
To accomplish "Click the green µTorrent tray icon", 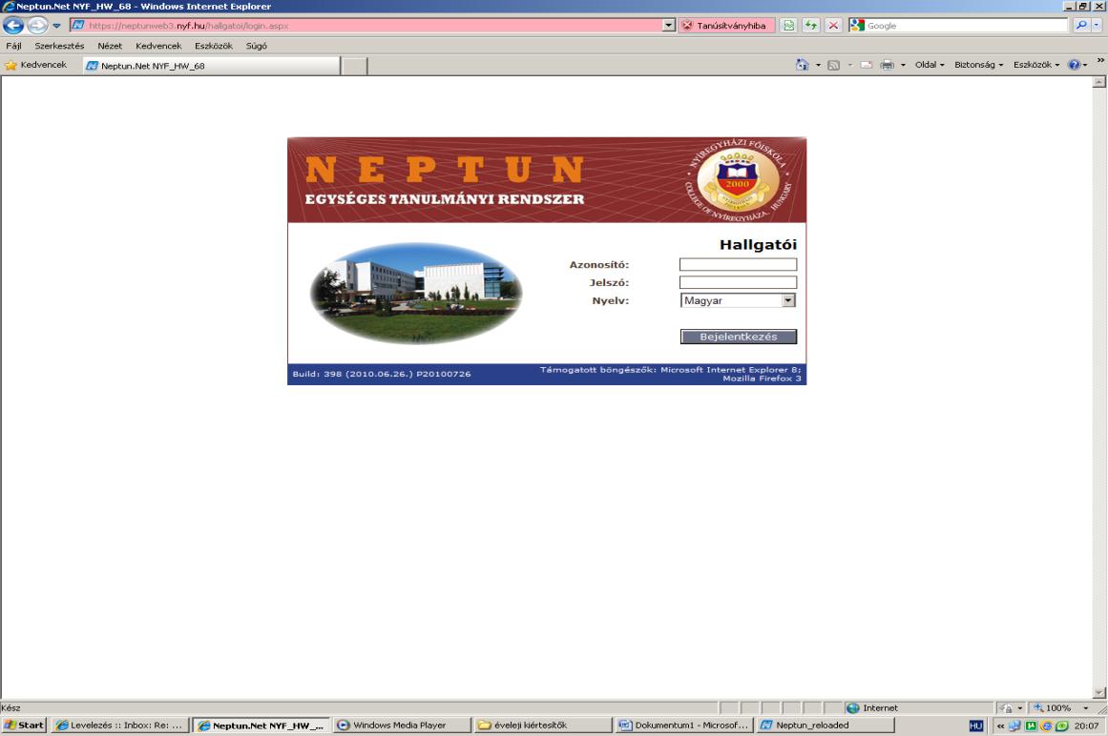I will coord(1031,726).
